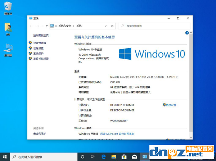Click the forward navigation arrow
This screenshot has height=161, width=216.
(x=37, y=26)
